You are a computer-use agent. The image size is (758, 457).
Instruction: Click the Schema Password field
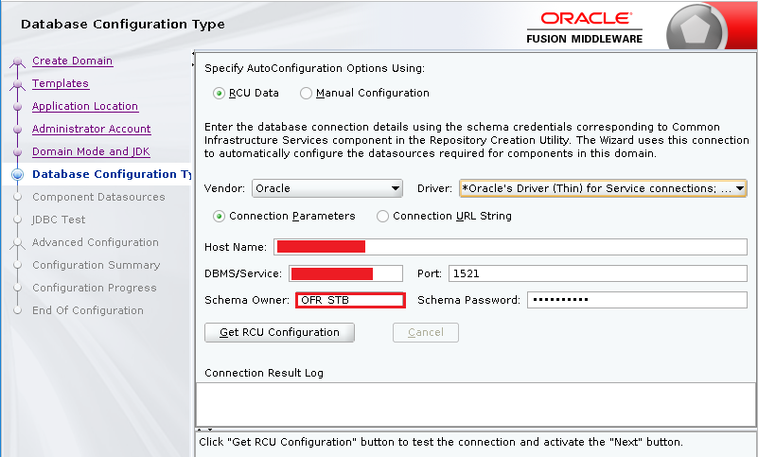tap(636, 300)
